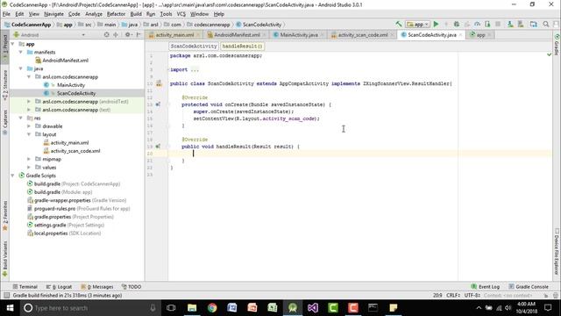Click the gutter override icon beside onCreate
Image resolution: width=561 pixels, height=316 pixels.
(158, 104)
